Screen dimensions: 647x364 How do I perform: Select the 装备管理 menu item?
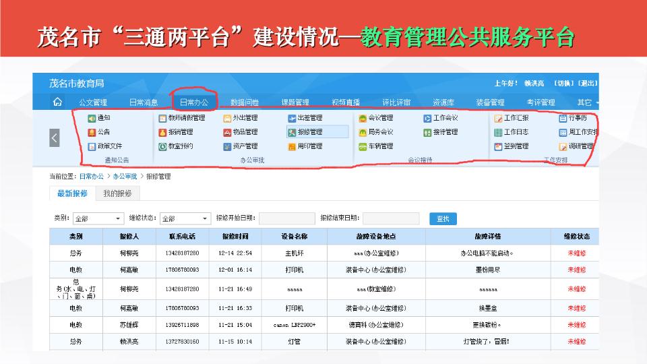(x=490, y=102)
